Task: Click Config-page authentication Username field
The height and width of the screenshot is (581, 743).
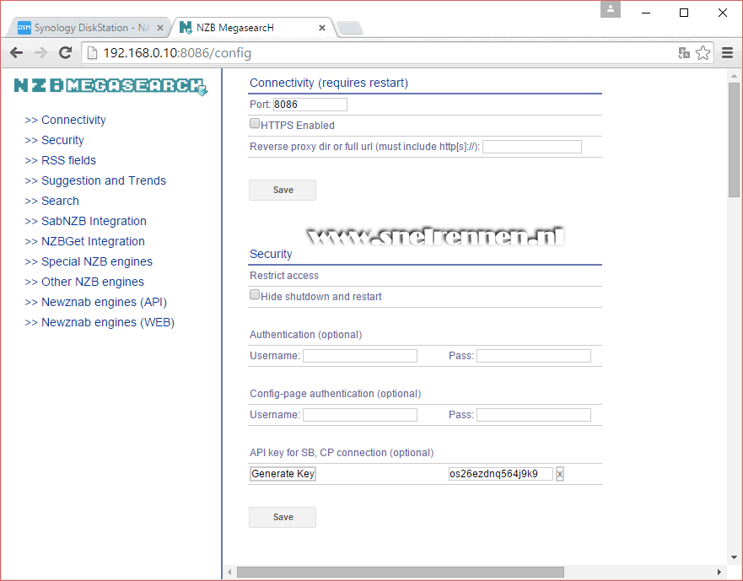Action: [360, 415]
